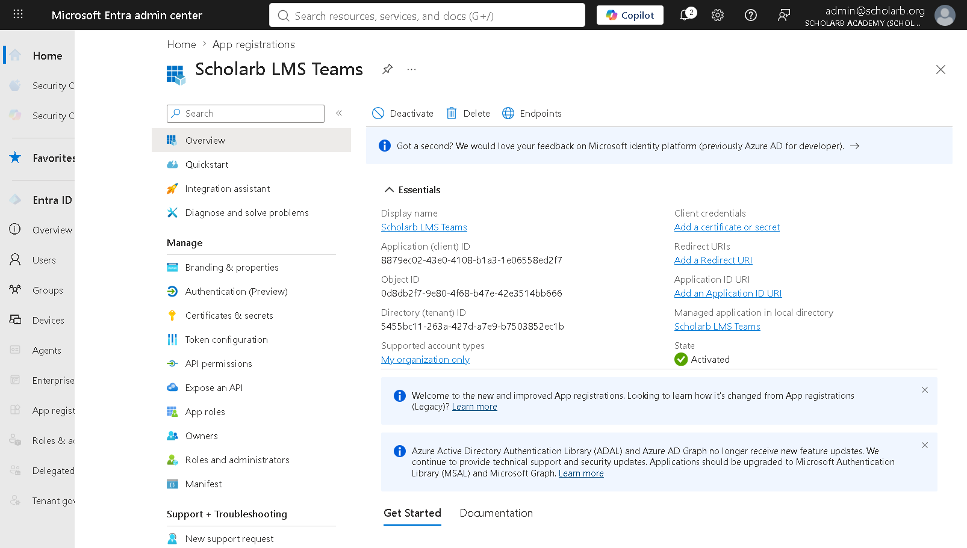Open the account avatar menu
The width and height of the screenshot is (967, 548).
945,15
